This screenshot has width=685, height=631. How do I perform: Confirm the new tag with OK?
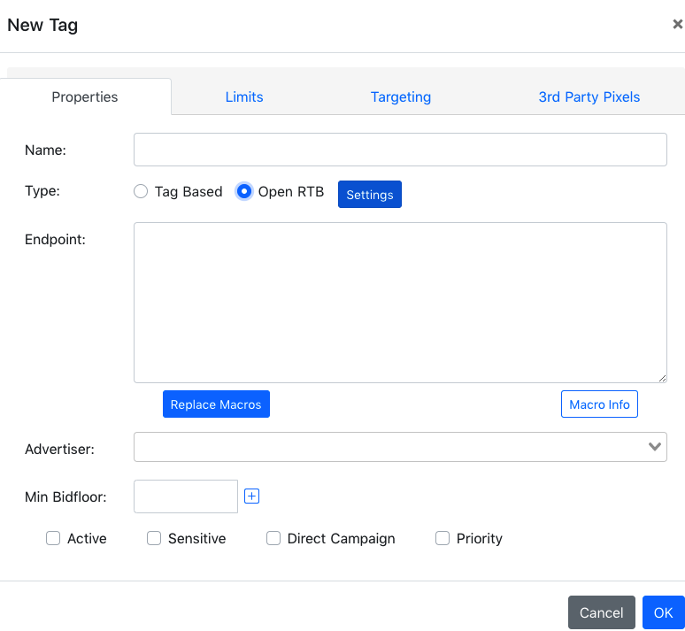pos(663,612)
